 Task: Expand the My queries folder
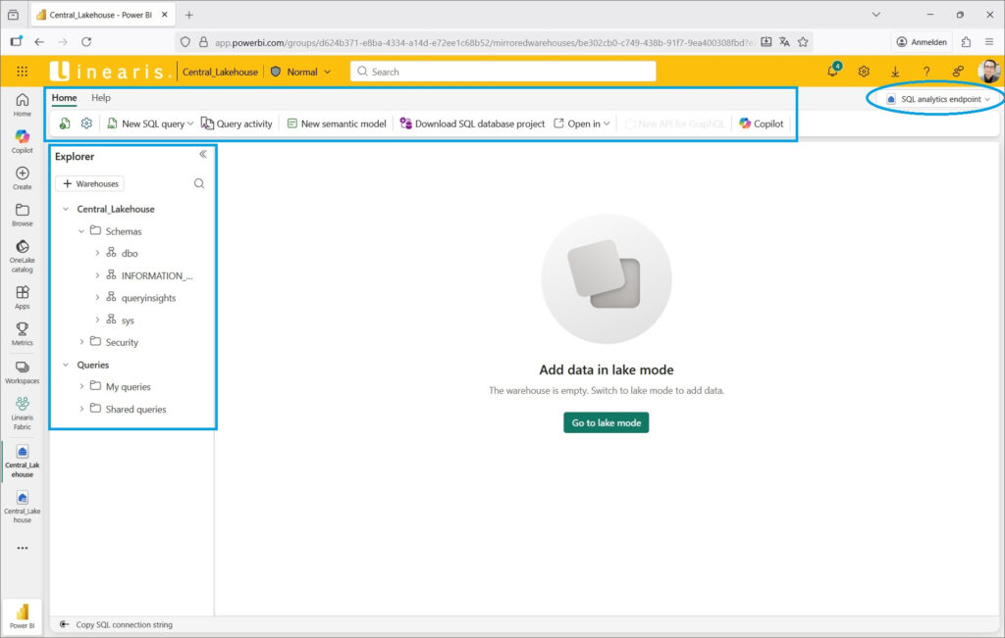[81, 387]
